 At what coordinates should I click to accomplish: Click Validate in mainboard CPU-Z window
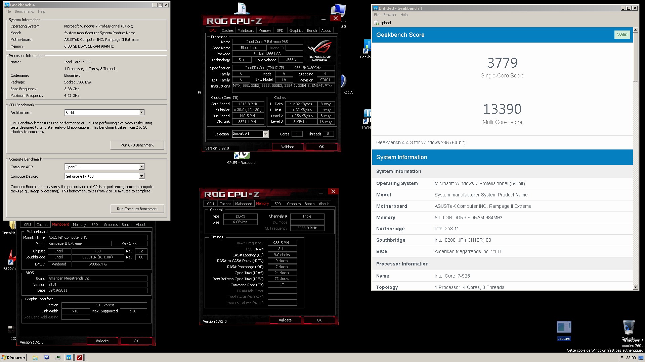coord(102,341)
